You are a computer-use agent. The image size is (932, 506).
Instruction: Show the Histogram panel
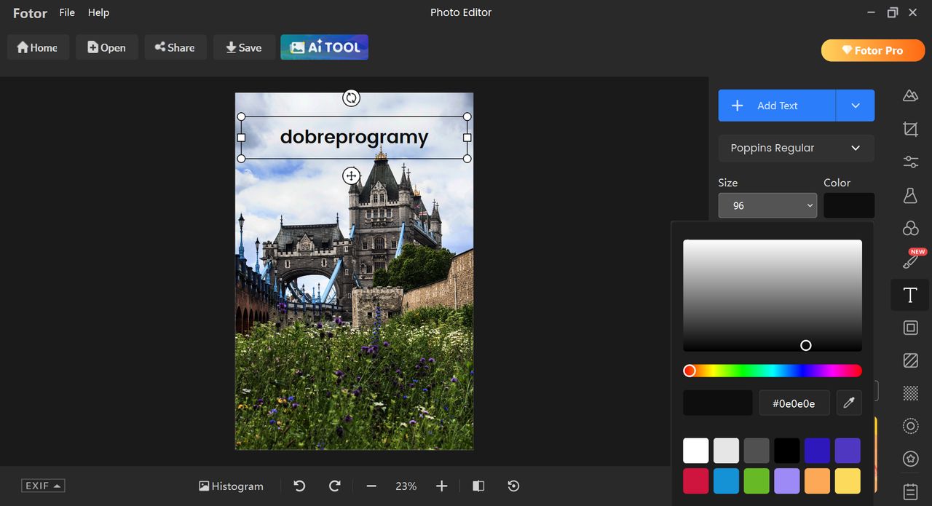(x=231, y=486)
